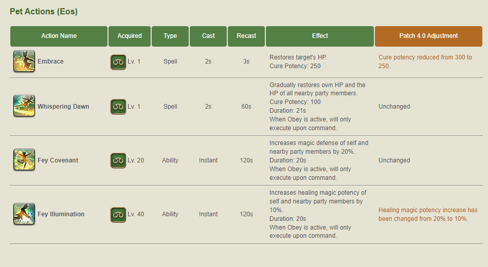Click the Fey Illumination name text
Image resolution: width=488 pixels, height=267 pixels.
(61, 214)
